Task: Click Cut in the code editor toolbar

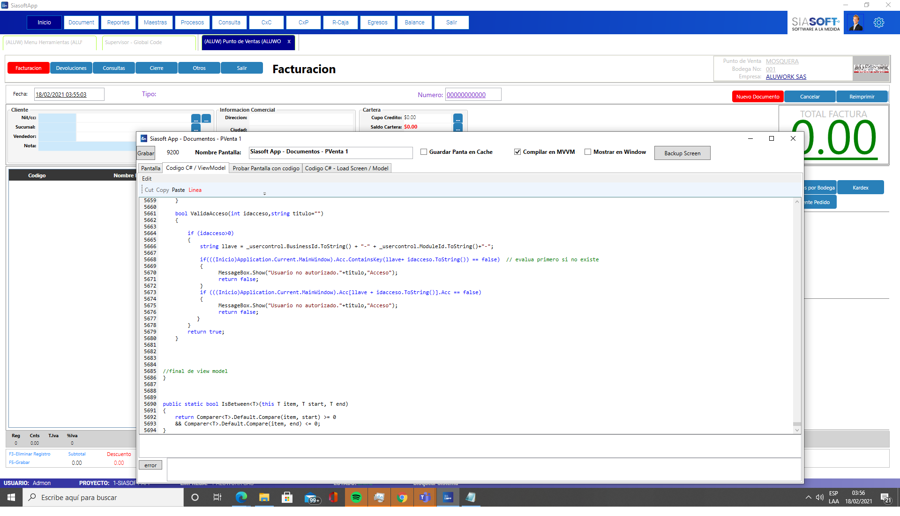Action: point(149,190)
